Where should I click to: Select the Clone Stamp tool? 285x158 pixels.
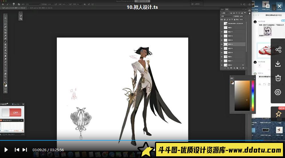pos(5,44)
